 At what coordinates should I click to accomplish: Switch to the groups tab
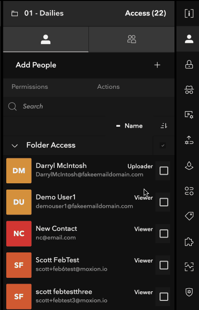[132, 39]
